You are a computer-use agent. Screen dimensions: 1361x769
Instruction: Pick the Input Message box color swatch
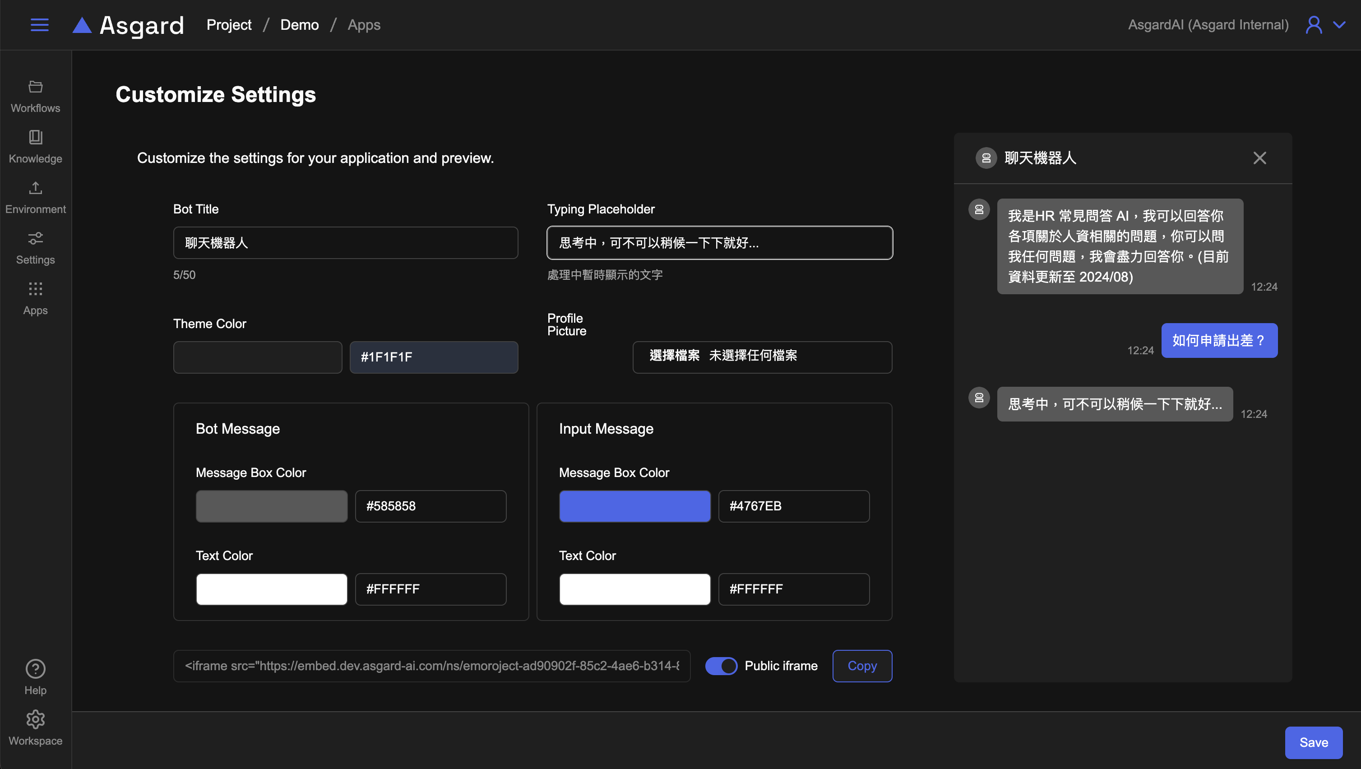[x=634, y=506]
